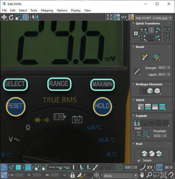Click Weld Selected Subobject icon
This screenshot has height=179, width=175.
click(x=146, y=134)
